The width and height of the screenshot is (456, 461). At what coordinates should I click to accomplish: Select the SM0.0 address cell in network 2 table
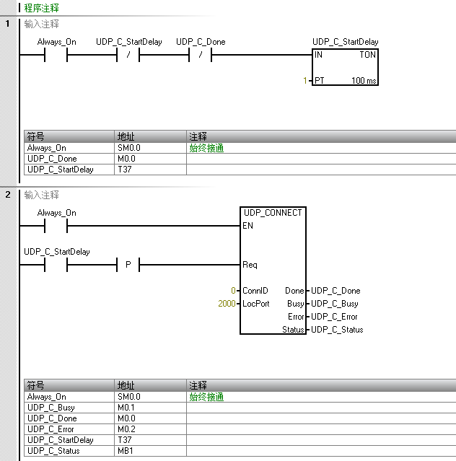150,397
